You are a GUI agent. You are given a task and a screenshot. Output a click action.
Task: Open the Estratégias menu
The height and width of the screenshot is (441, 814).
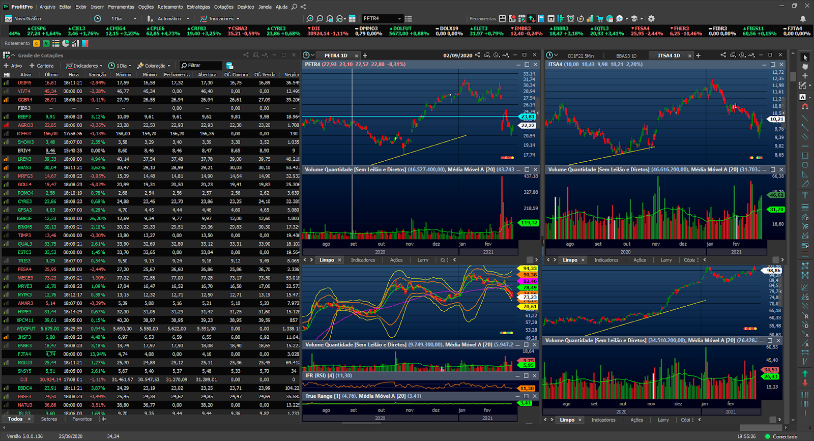[x=198, y=7]
